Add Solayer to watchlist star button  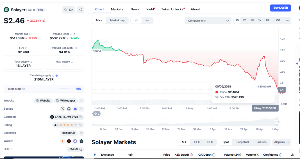pyautogui.click(x=69, y=10)
